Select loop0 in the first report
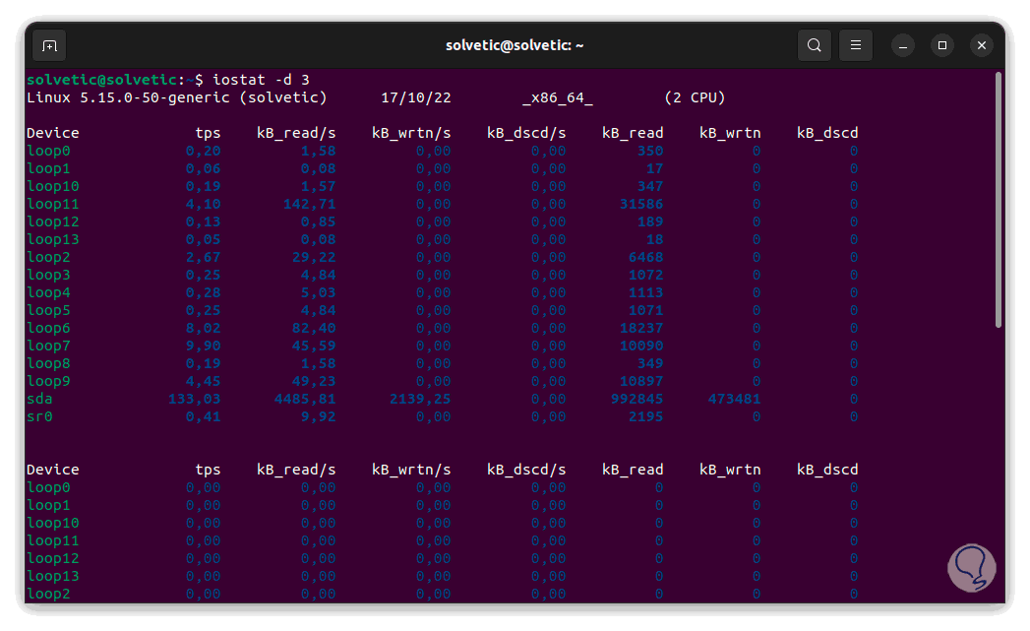The width and height of the screenshot is (1030, 631). tap(48, 152)
